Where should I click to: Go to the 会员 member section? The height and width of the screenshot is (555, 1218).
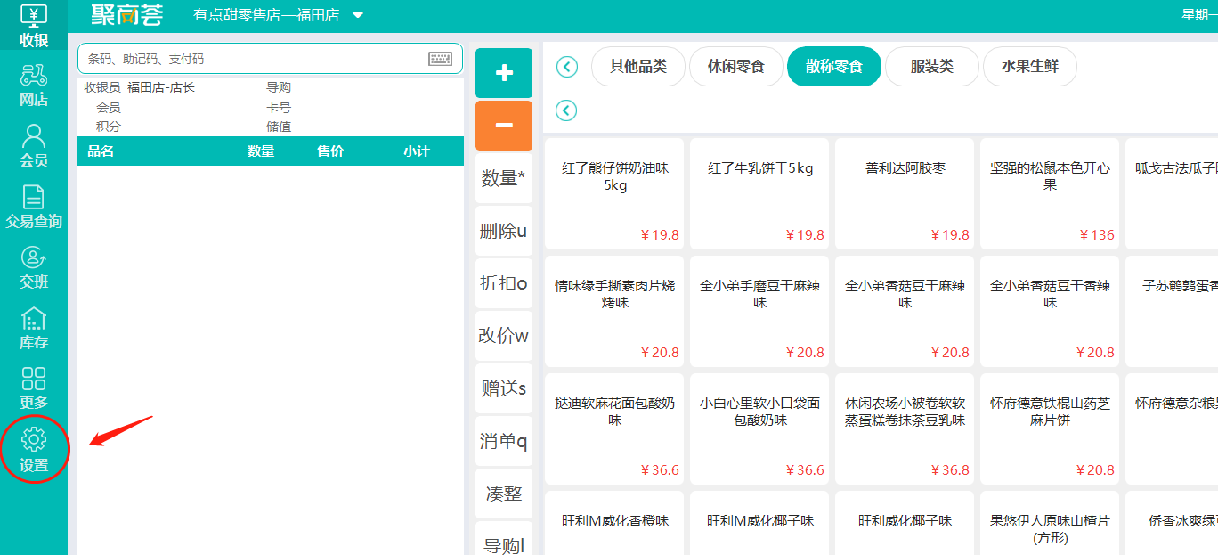tap(34, 147)
